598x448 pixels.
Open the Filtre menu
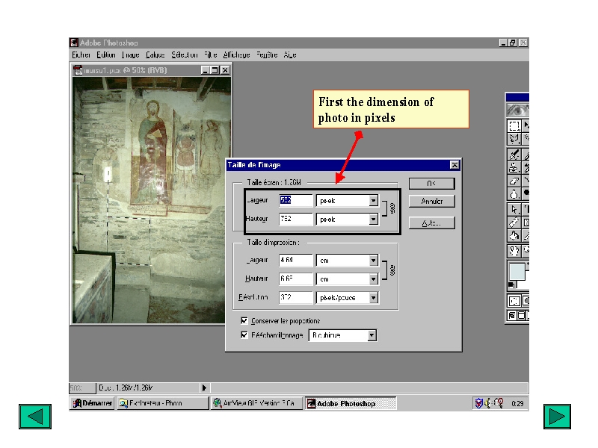[x=211, y=55]
